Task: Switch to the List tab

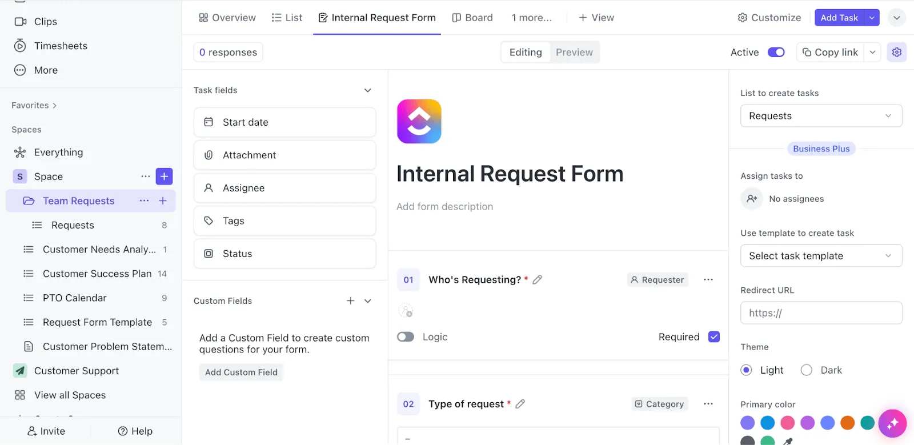Action: pos(287,18)
